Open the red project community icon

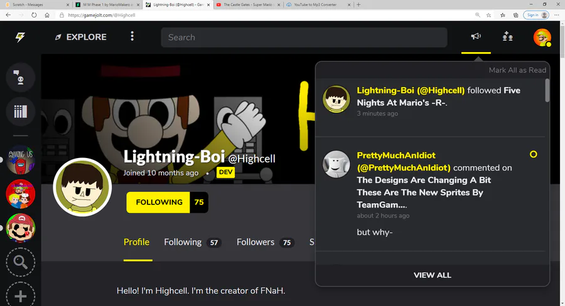21,194
